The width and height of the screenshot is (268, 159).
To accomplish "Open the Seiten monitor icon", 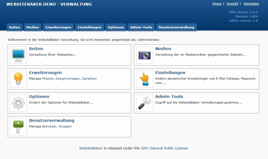I will [x=18, y=55].
